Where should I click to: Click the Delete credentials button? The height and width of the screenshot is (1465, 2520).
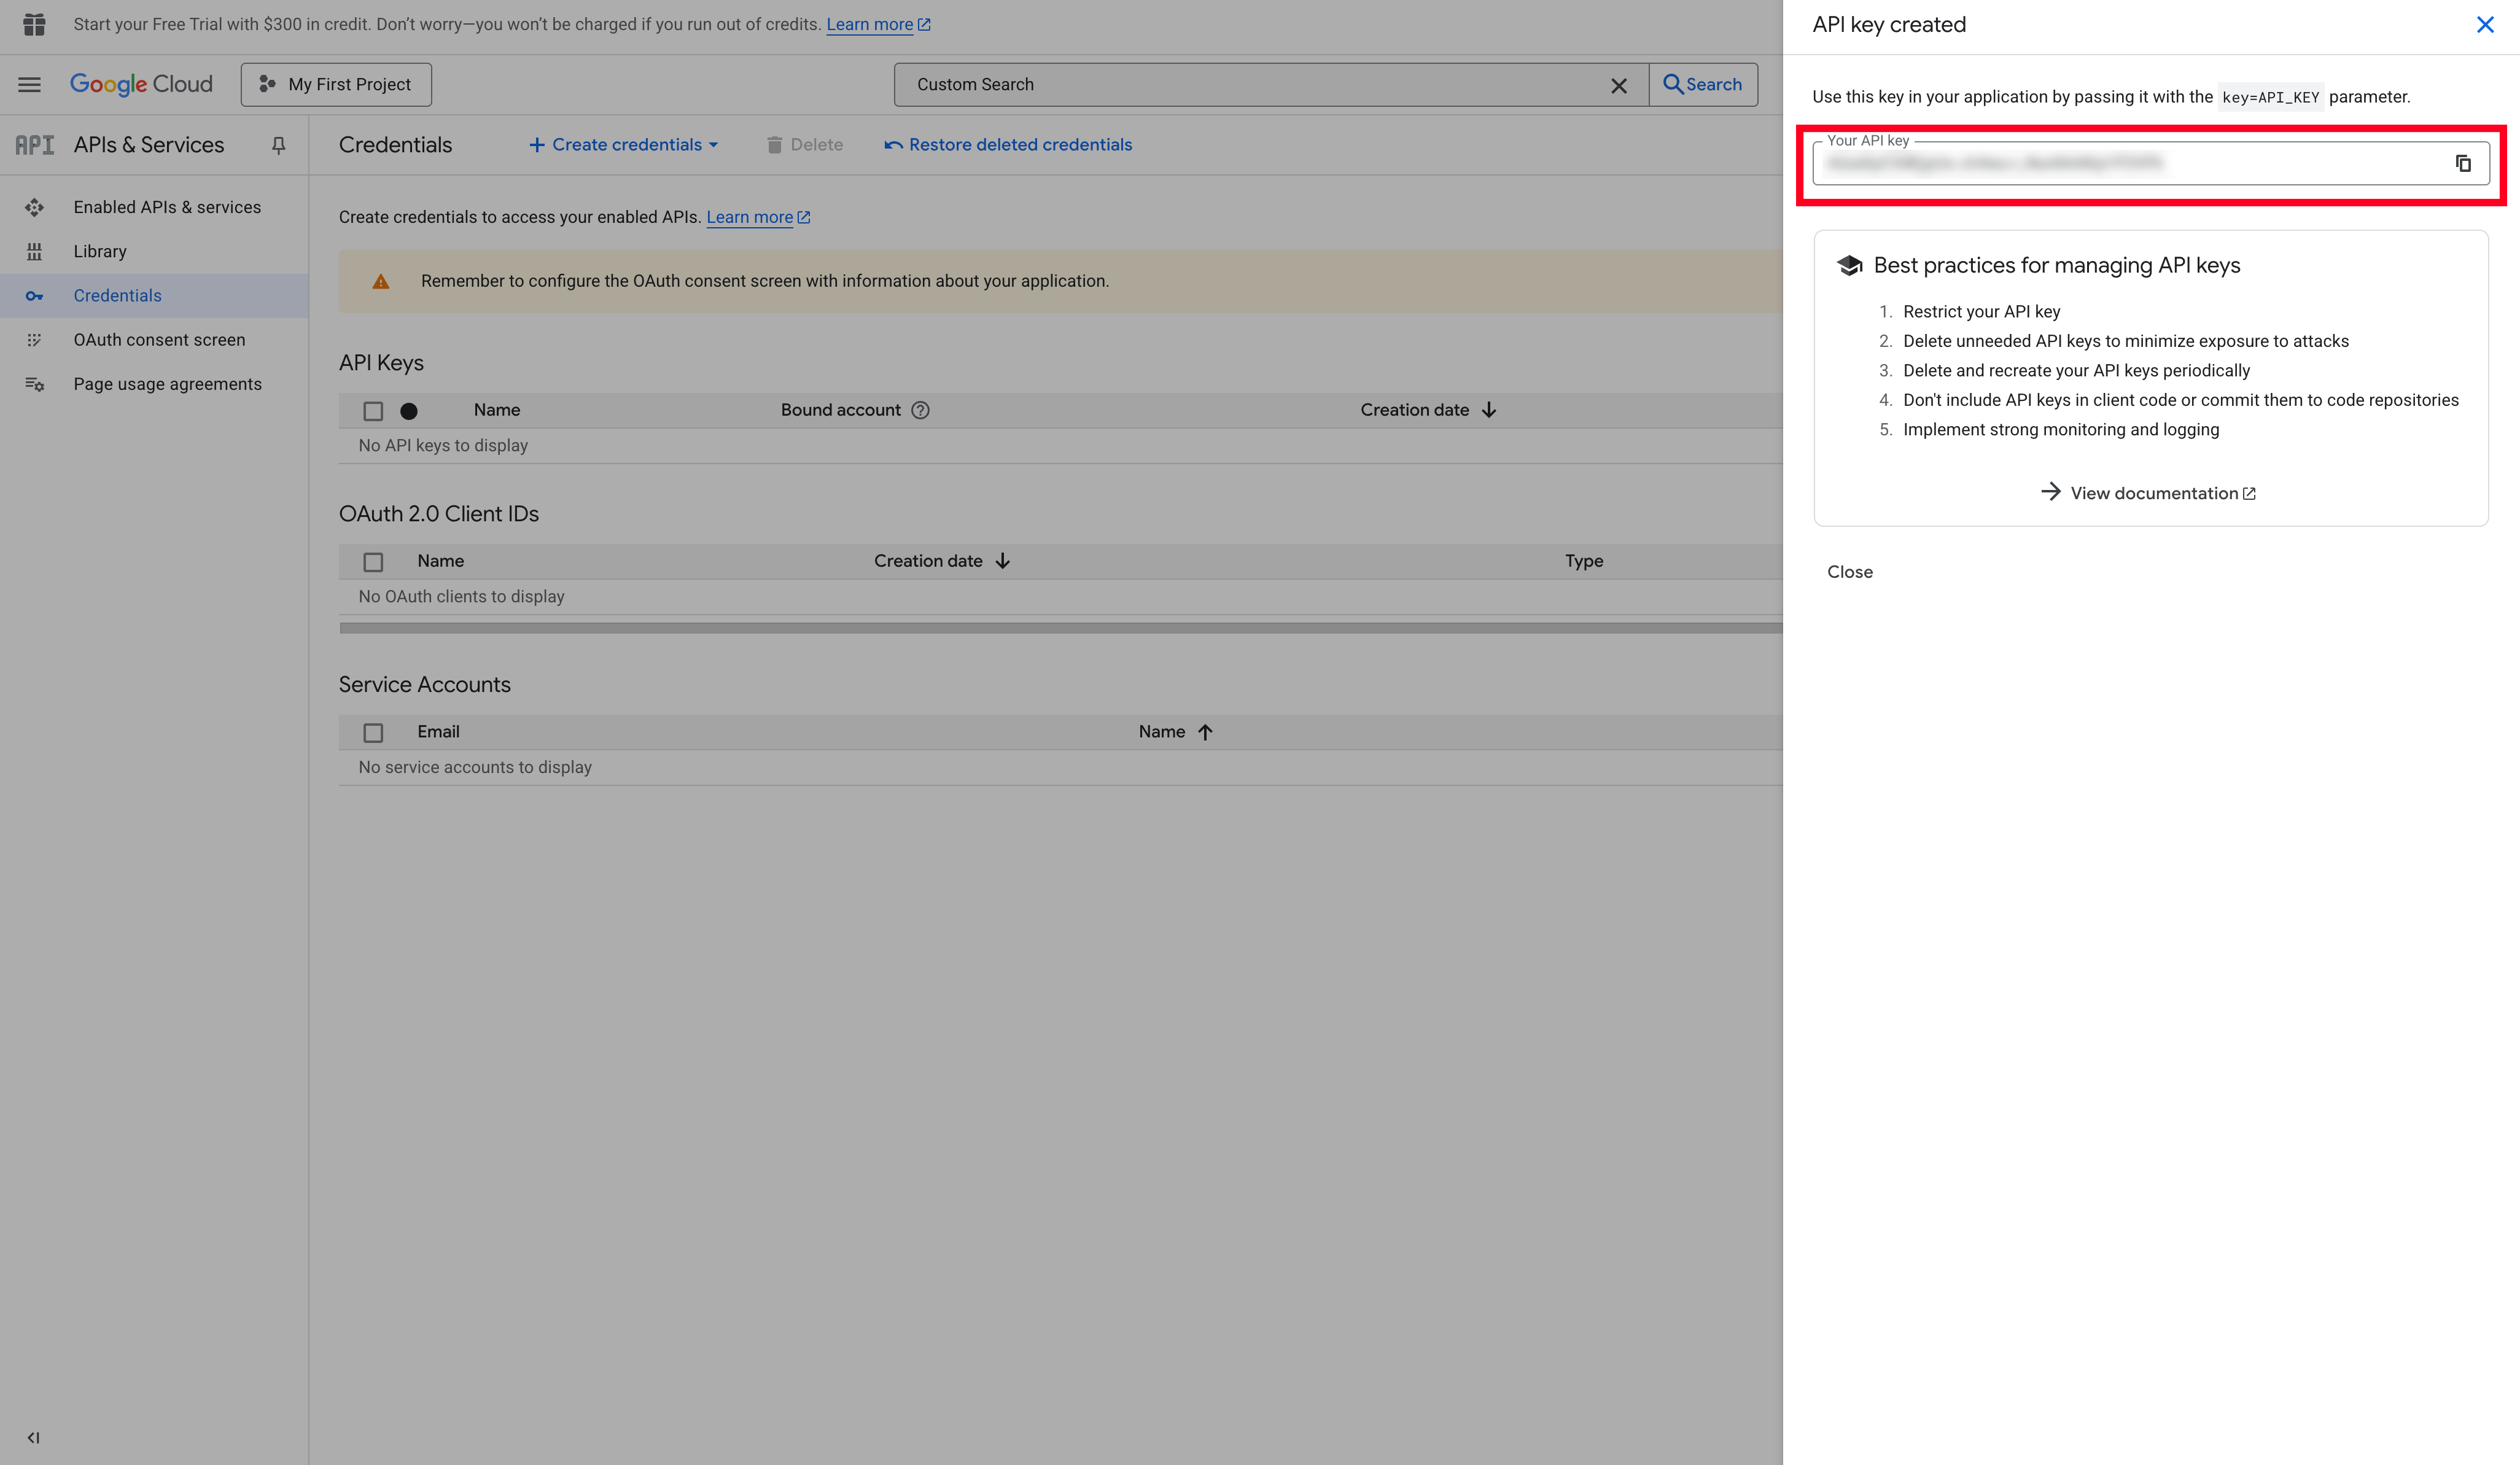[805, 145]
